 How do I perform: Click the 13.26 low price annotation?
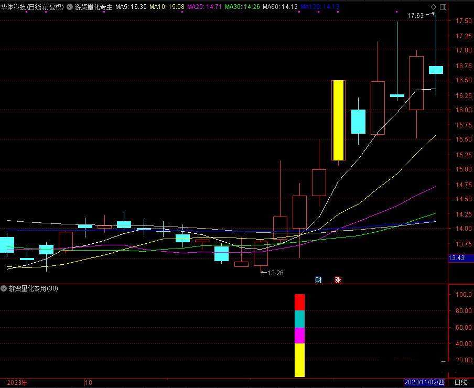275,273
